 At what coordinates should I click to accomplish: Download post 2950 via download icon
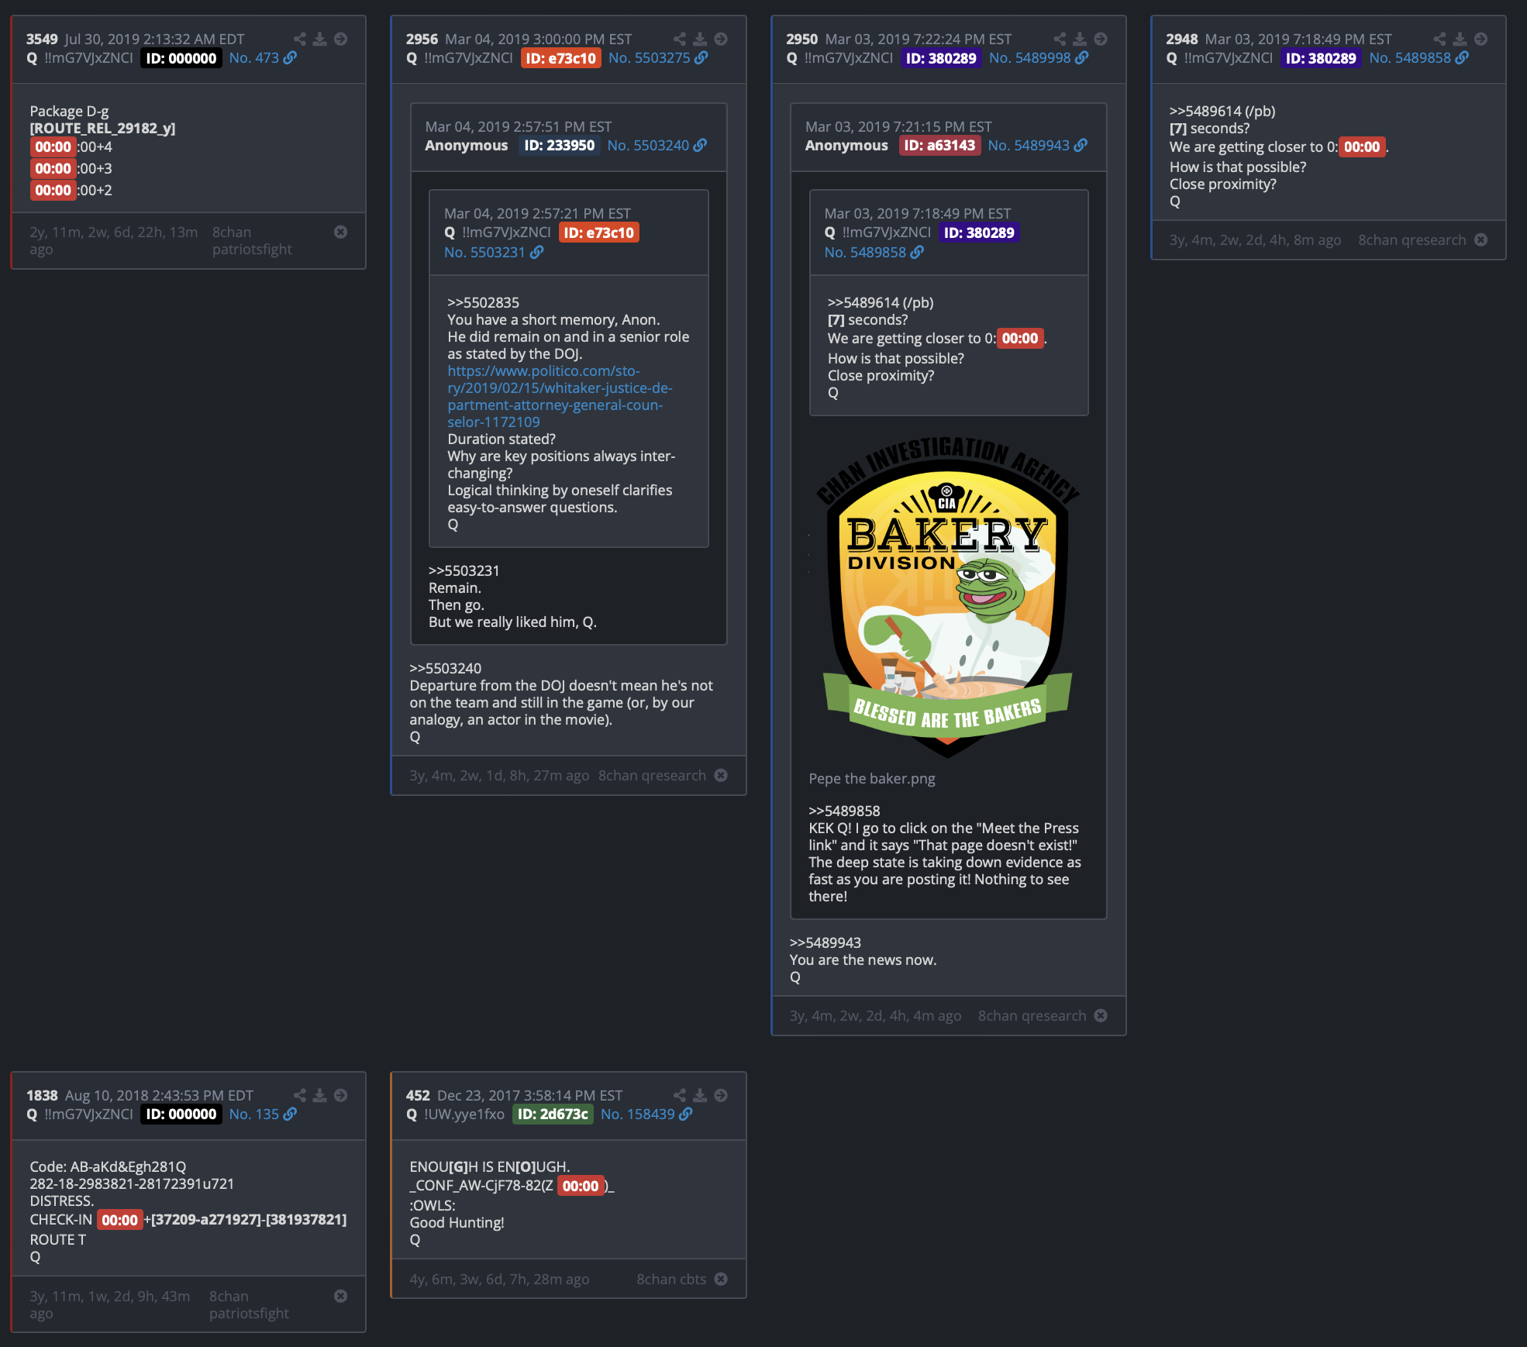[1080, 39]
